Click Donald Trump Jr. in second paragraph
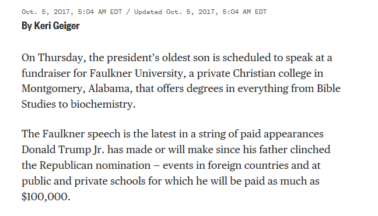Screen dimensions: 378x216 (63, 150)
